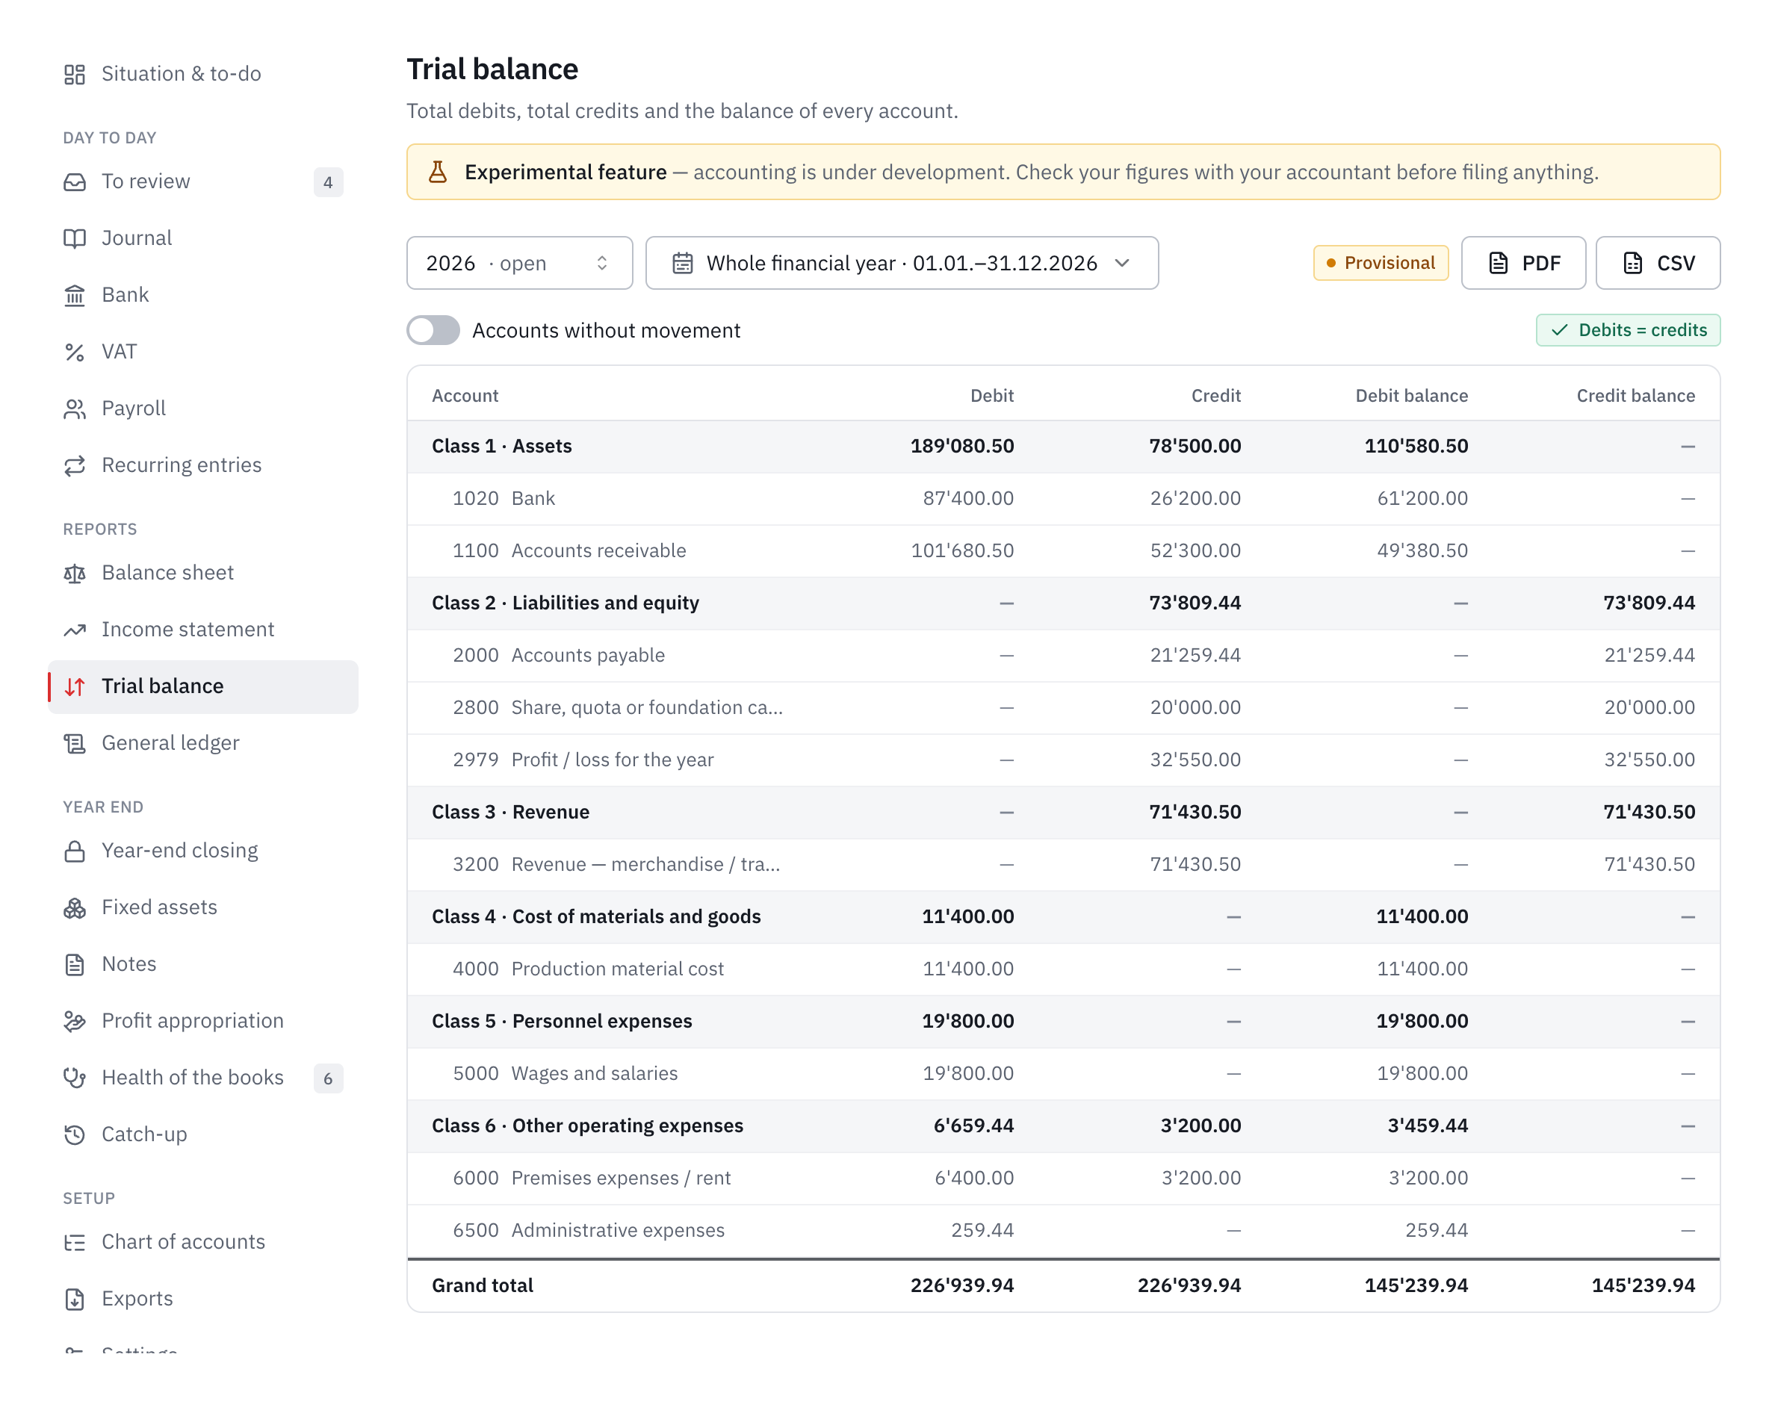Click the Health of the books stethoscope icon

tap(75, 1077)
